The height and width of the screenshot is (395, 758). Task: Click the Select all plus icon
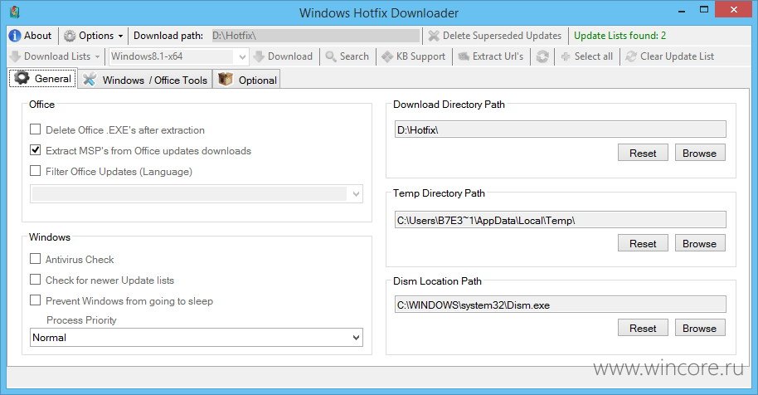pos(566,56)
